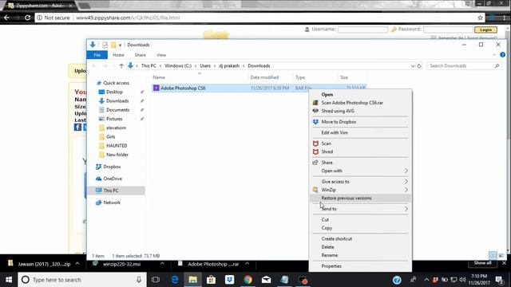This screenshot has width=511, height=287.
Task: Open the Home ribbon tab
Action: point(118,55)
